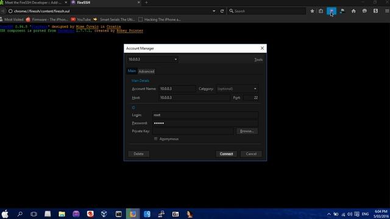The width and height of the screenshot is (390, 219).
Task: Click the Port field showing 22
Action: coord(251,97)
